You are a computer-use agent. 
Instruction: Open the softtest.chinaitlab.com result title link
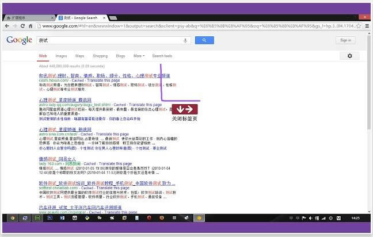(107, 184)
